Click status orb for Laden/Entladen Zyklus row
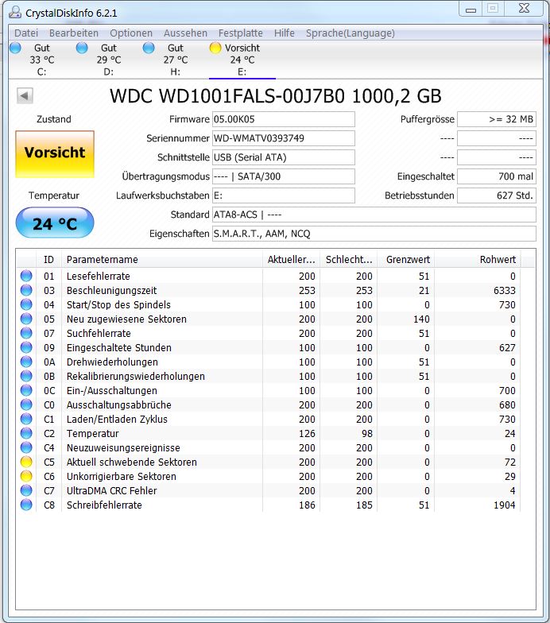The image size is (550, 623). 26,419
